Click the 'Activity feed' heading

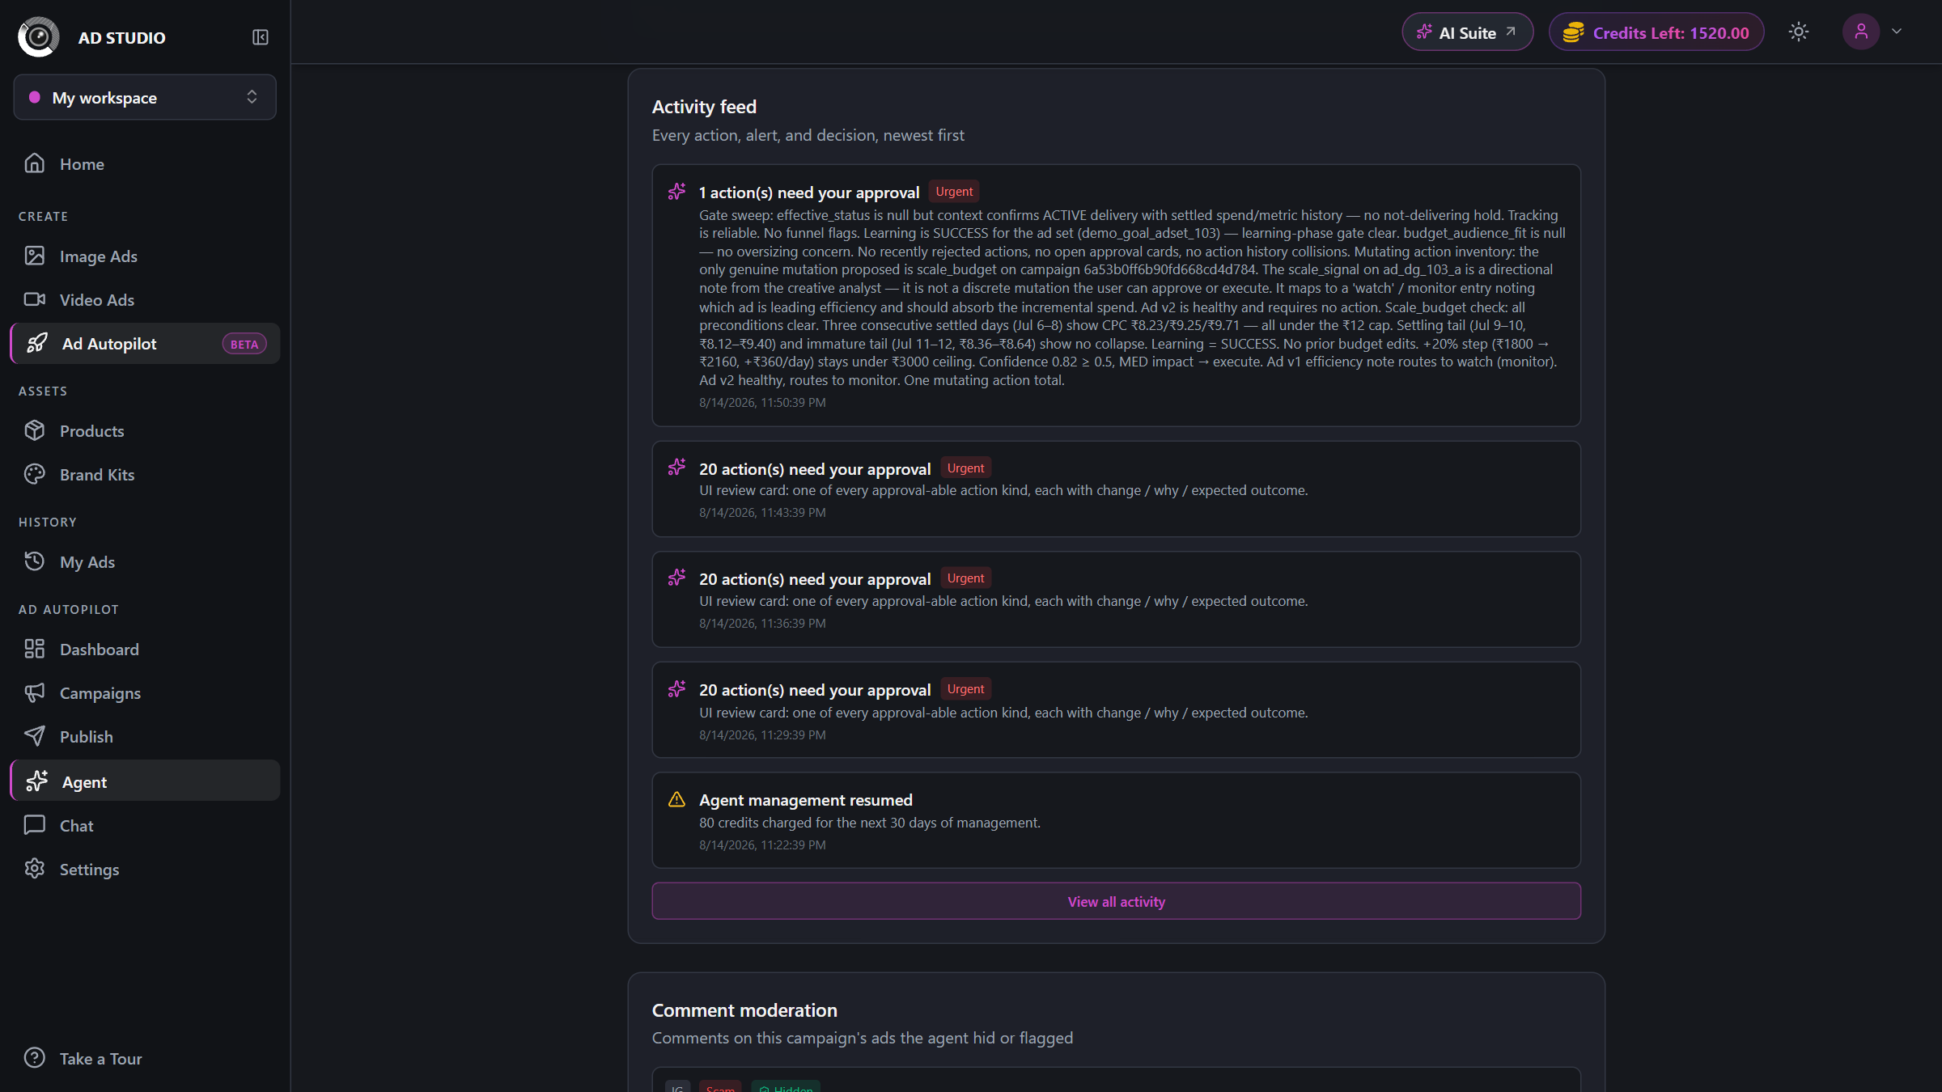click(704, 107)
